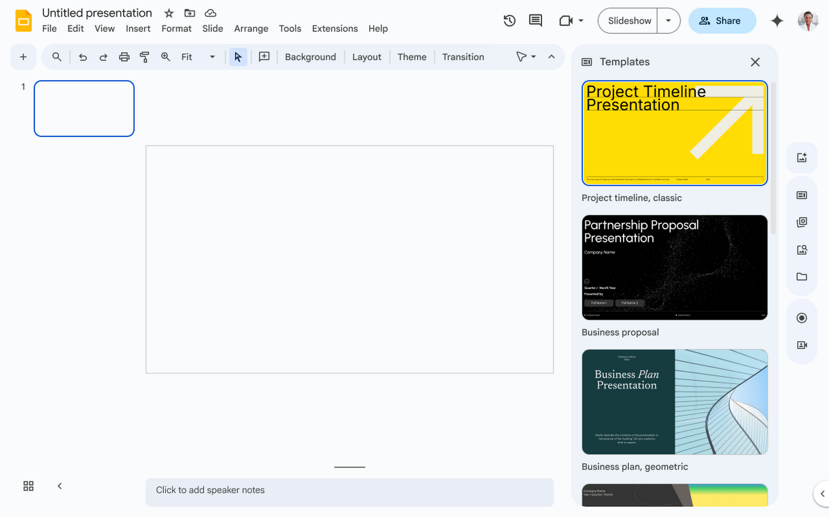
Task: Open the Templates side panel icon
Action: 802,195
